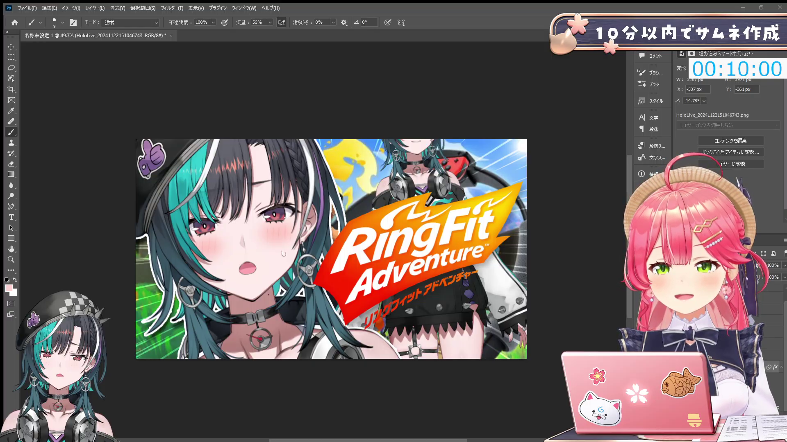This screenshot has width=787, height=442.
Task: Open the ウィンドウ(W) menu
Action: (244, 8)
